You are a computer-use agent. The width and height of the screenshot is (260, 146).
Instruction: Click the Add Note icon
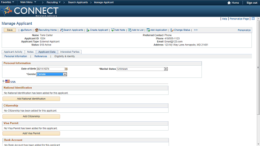pos(113,30)
